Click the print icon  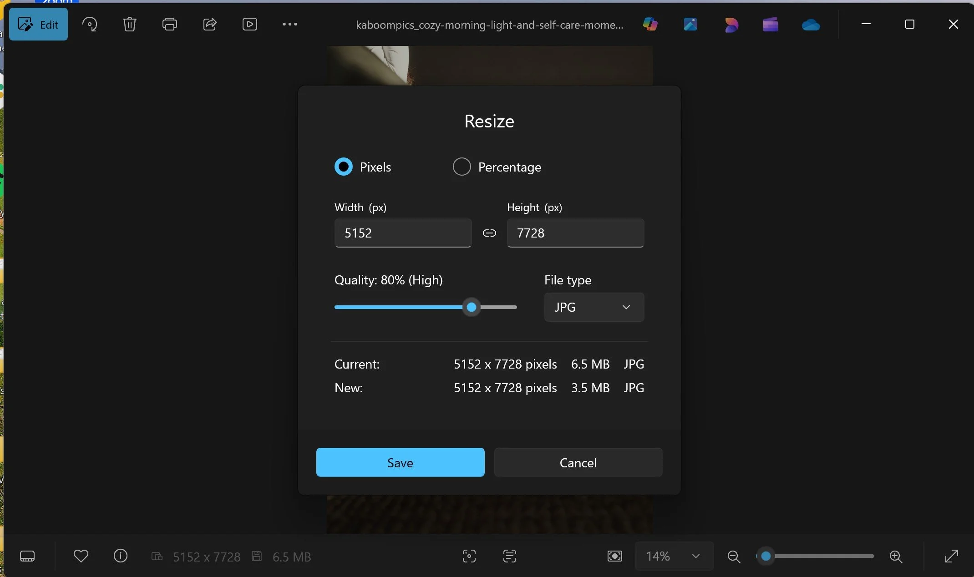click(169, 24)
